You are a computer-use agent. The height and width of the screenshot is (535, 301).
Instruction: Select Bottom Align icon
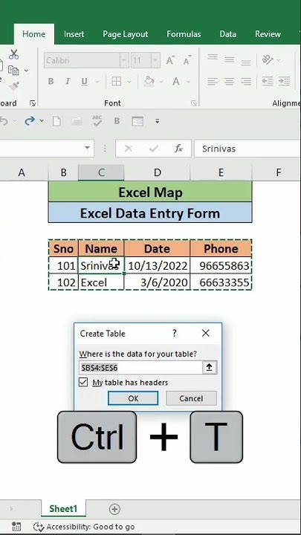(x=246, y=62)
